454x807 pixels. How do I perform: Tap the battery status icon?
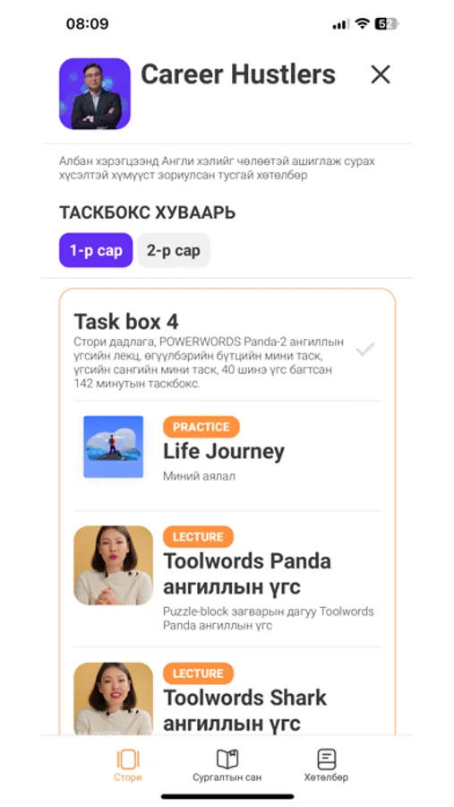(387, 23)
